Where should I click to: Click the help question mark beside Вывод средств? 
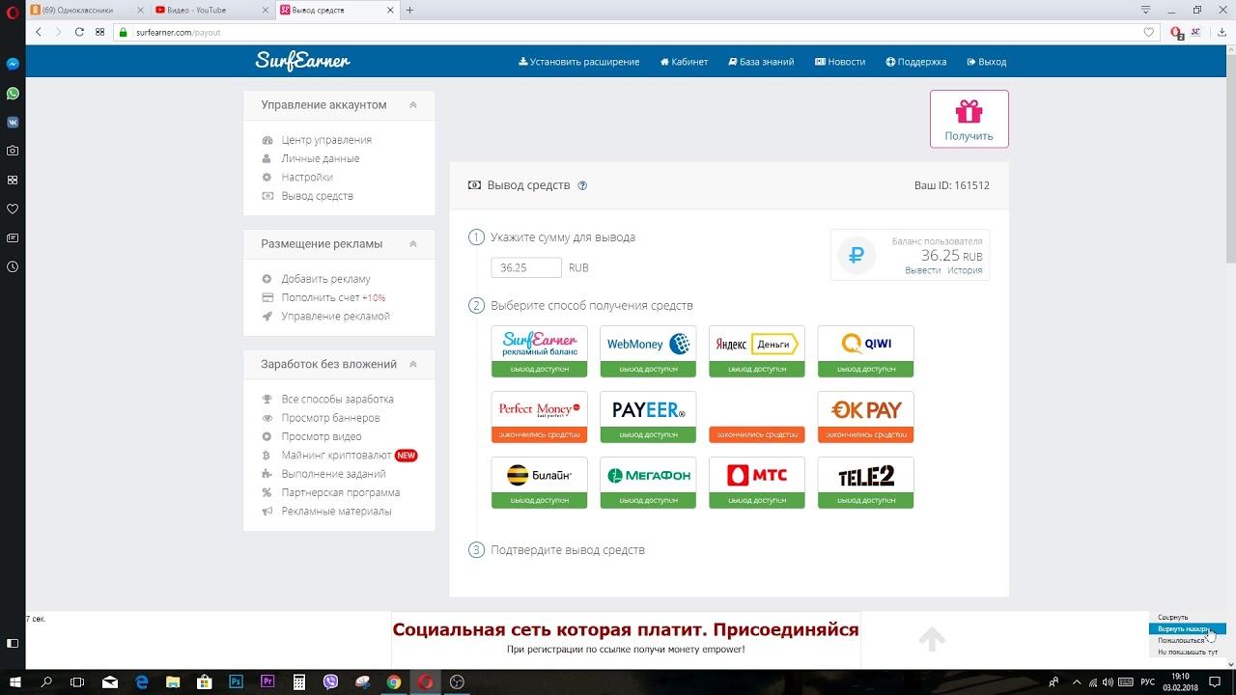[x=582, y=186]
